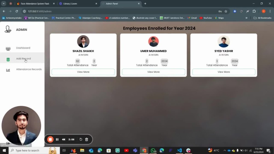
Task: Click View More on Umer Muhammed card
Action: click(x=153, y=72)
